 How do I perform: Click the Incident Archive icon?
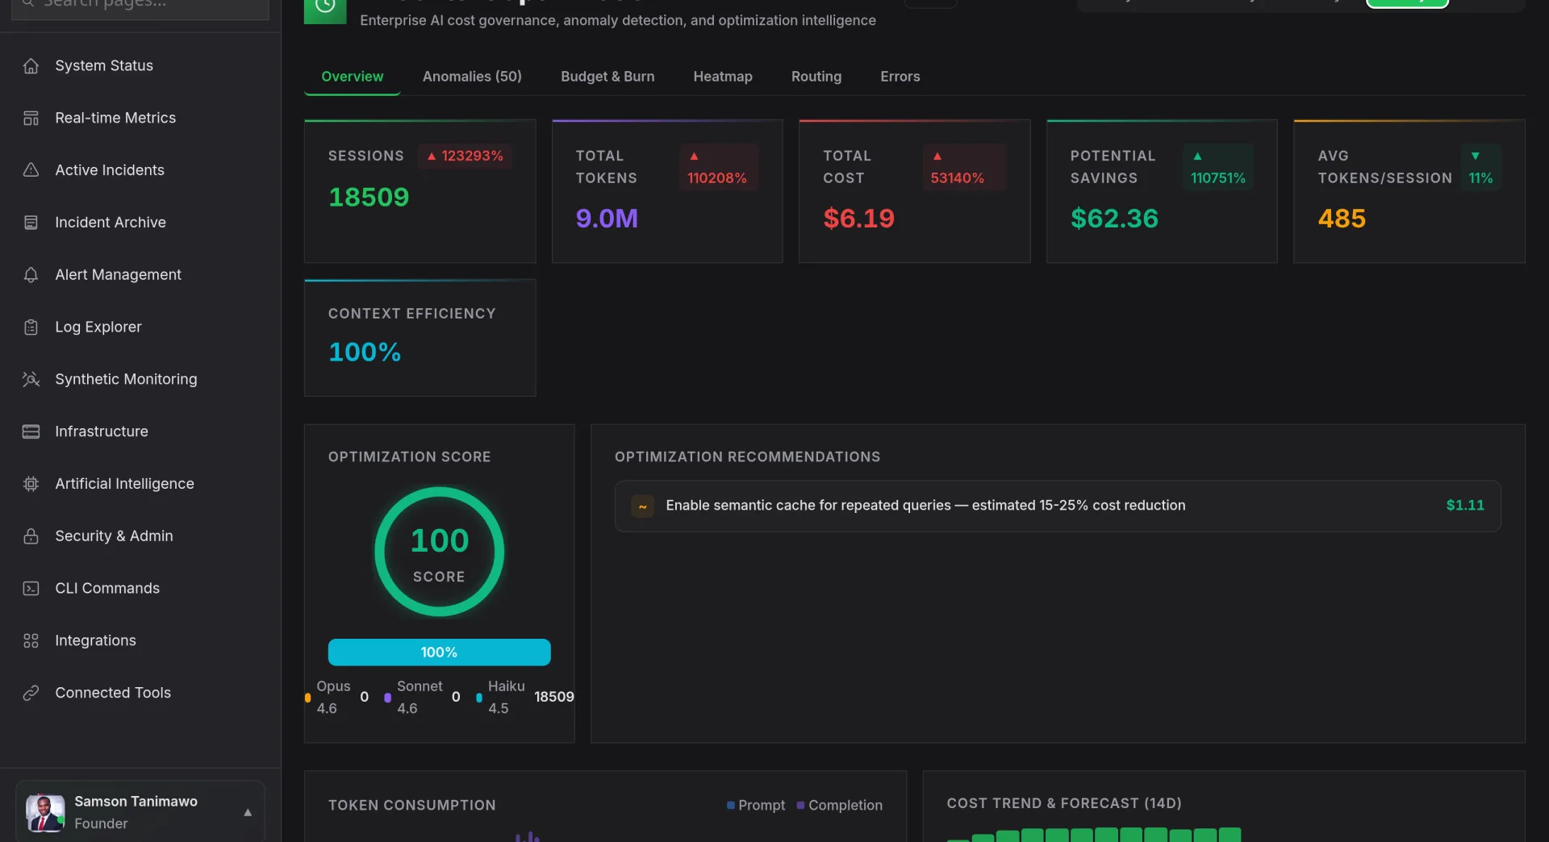point(31,223)
